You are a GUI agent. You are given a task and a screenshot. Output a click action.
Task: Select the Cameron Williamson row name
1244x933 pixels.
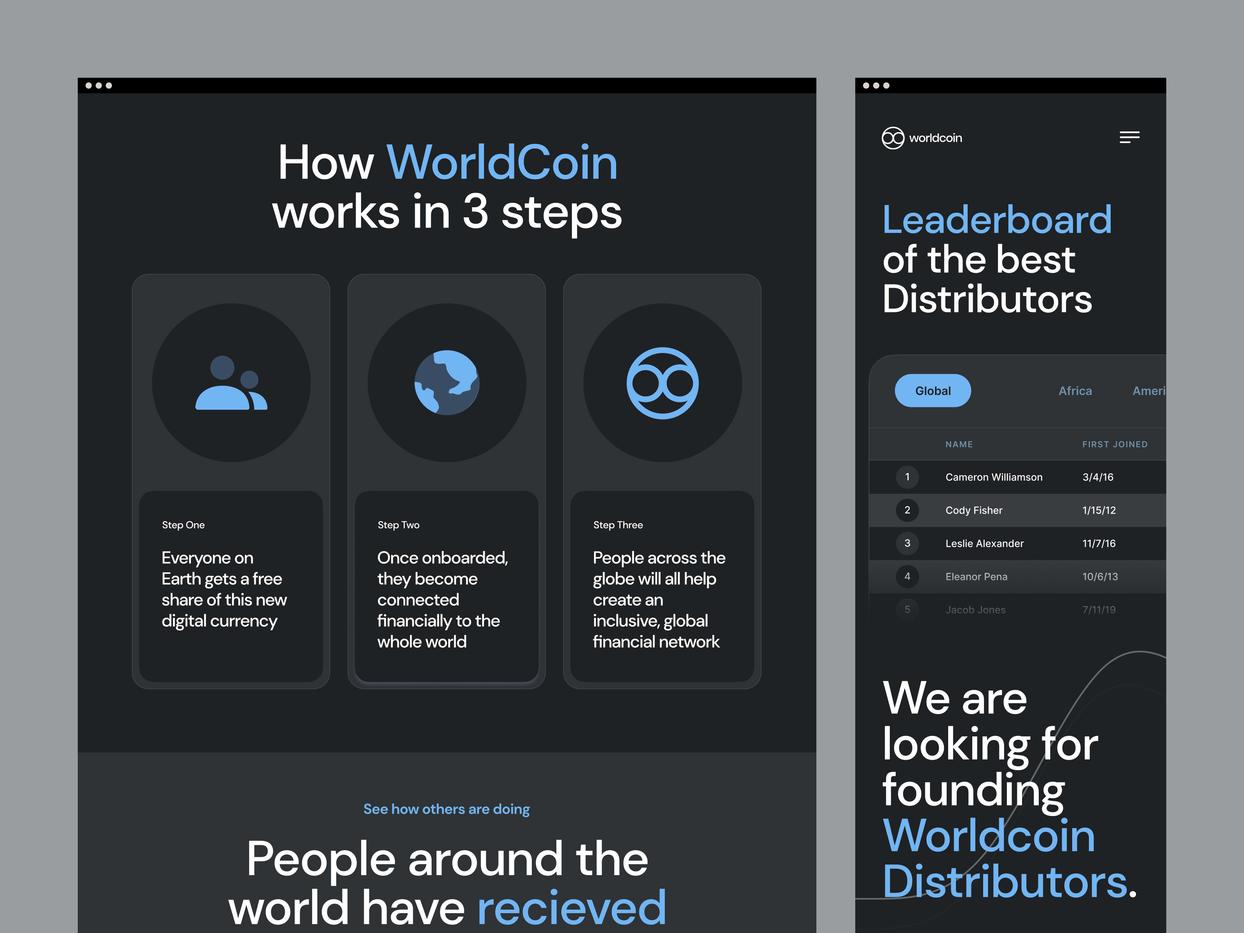pyautogui.click(x=994, y=477)
